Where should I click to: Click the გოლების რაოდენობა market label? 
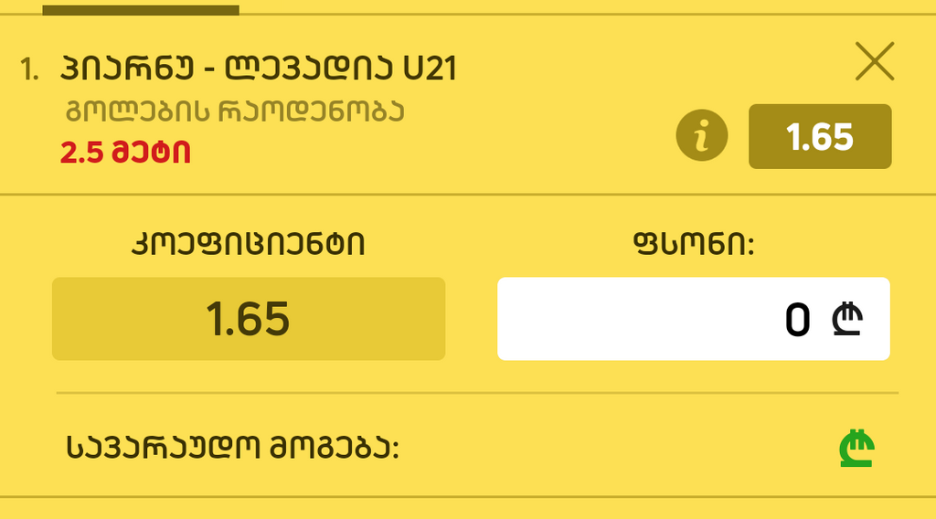click(x=234, y=111)
